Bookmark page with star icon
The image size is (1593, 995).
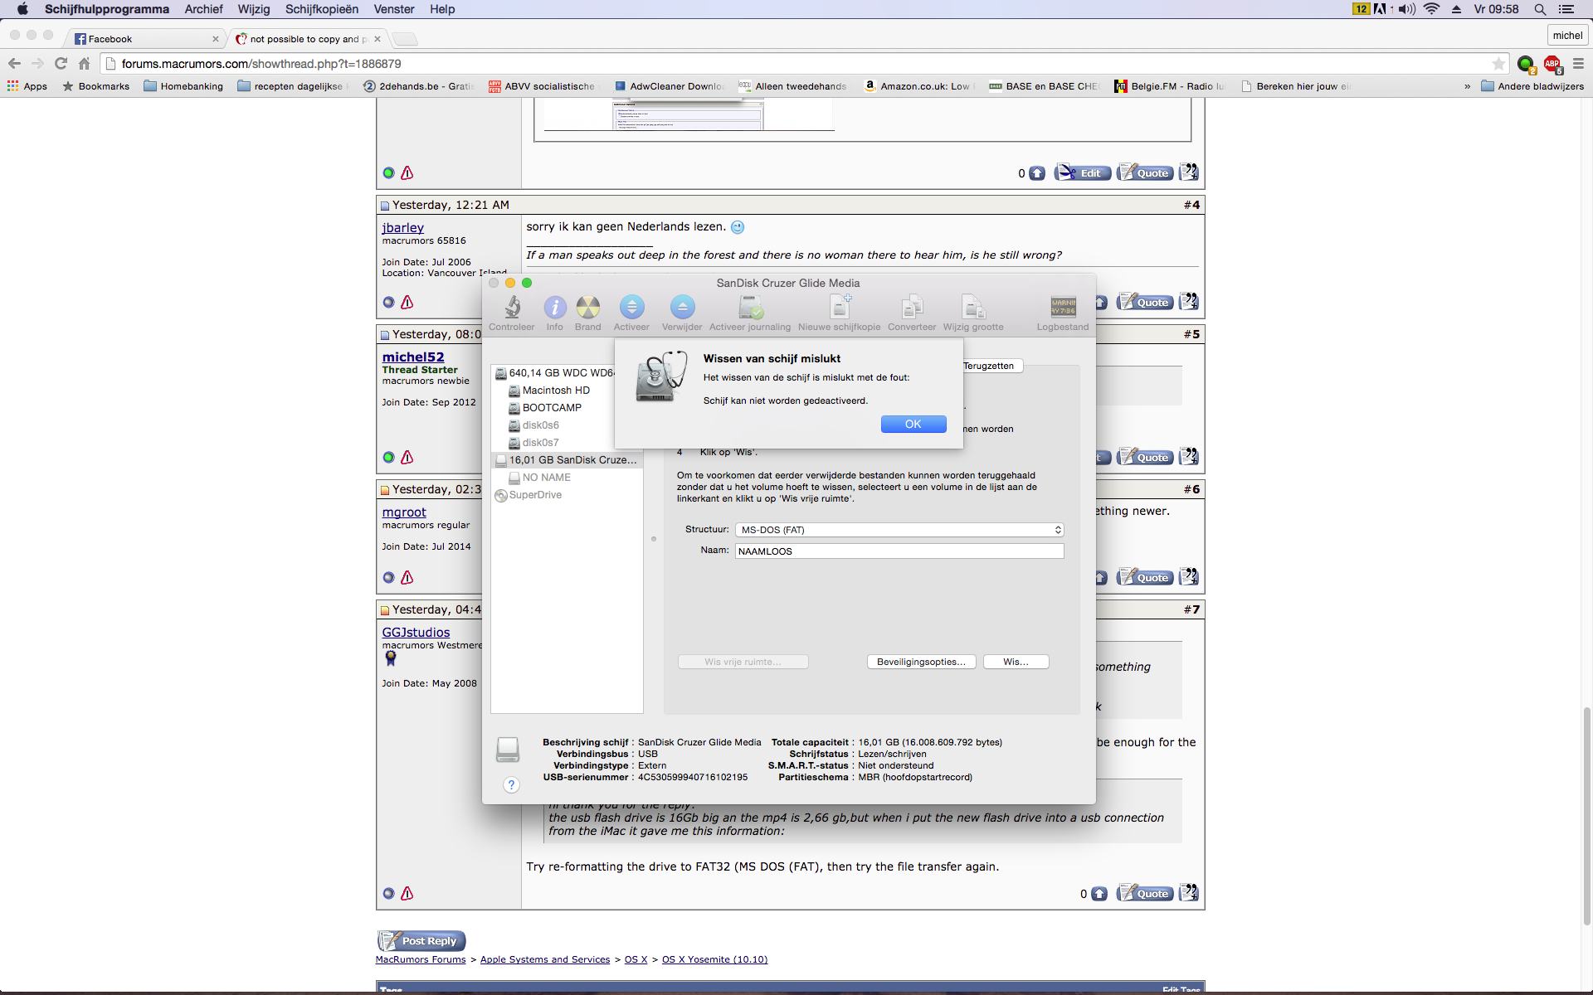click(x=1498, y=64)
